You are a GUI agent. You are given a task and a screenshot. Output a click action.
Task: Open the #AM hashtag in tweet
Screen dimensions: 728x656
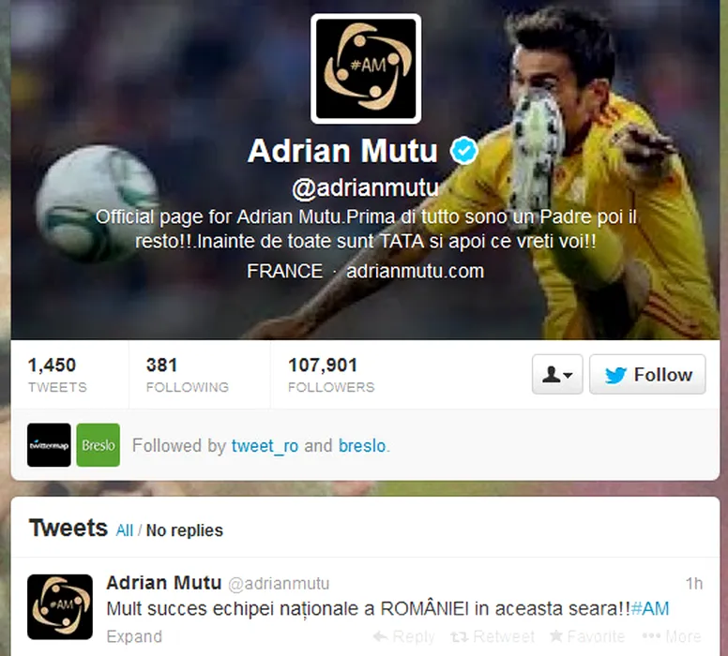point(650,608)
